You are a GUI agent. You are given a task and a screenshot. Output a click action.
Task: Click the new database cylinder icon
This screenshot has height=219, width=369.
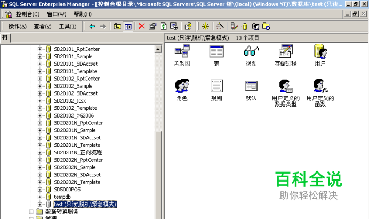tap(245, 26)
